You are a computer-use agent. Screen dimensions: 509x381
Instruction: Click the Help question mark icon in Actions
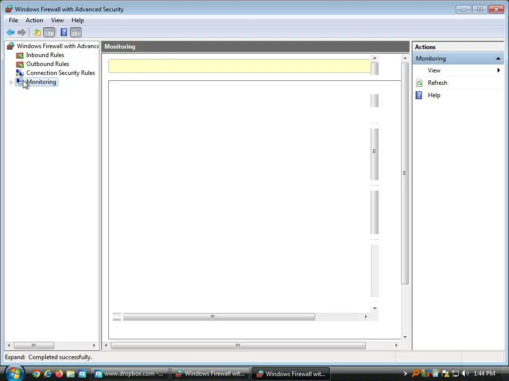click(x=419, y=95)
